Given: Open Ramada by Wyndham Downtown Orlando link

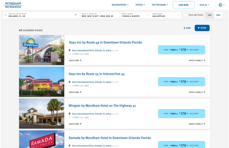Looking at the screenshot, I should coord(110,138).
